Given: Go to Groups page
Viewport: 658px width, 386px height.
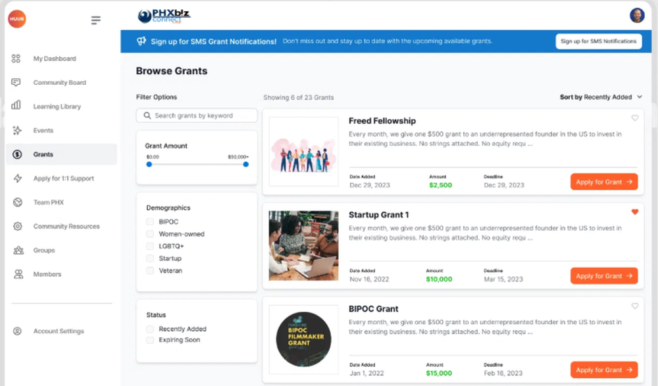Looking at the screenshot, I should click(61, 250).
